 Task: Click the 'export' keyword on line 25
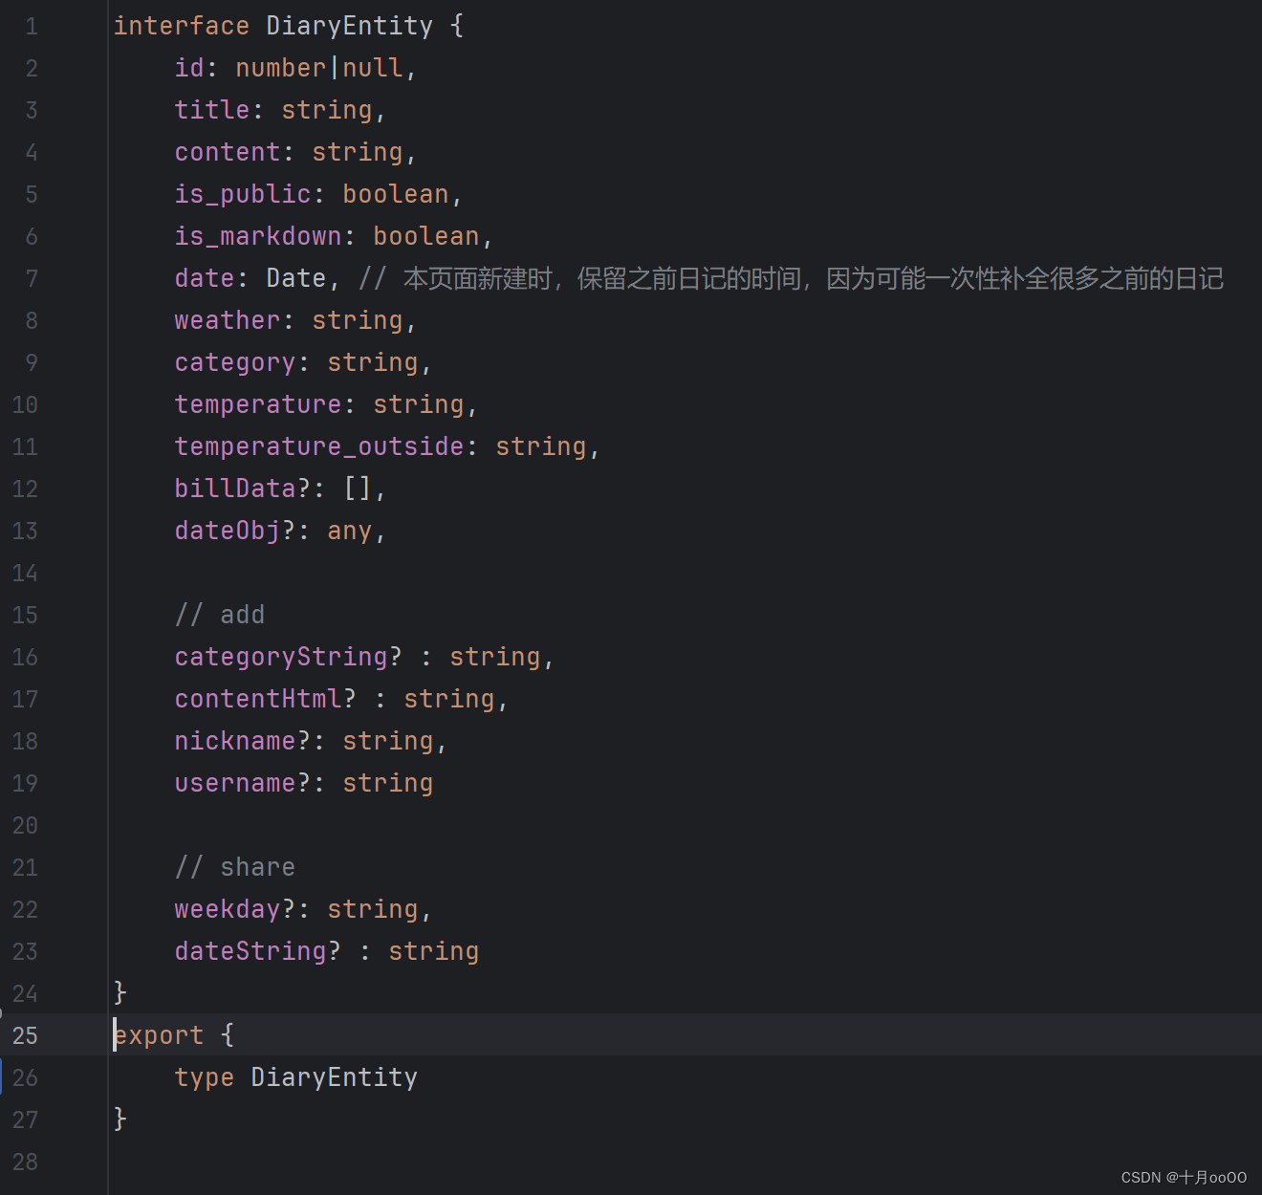[159, 1035]
